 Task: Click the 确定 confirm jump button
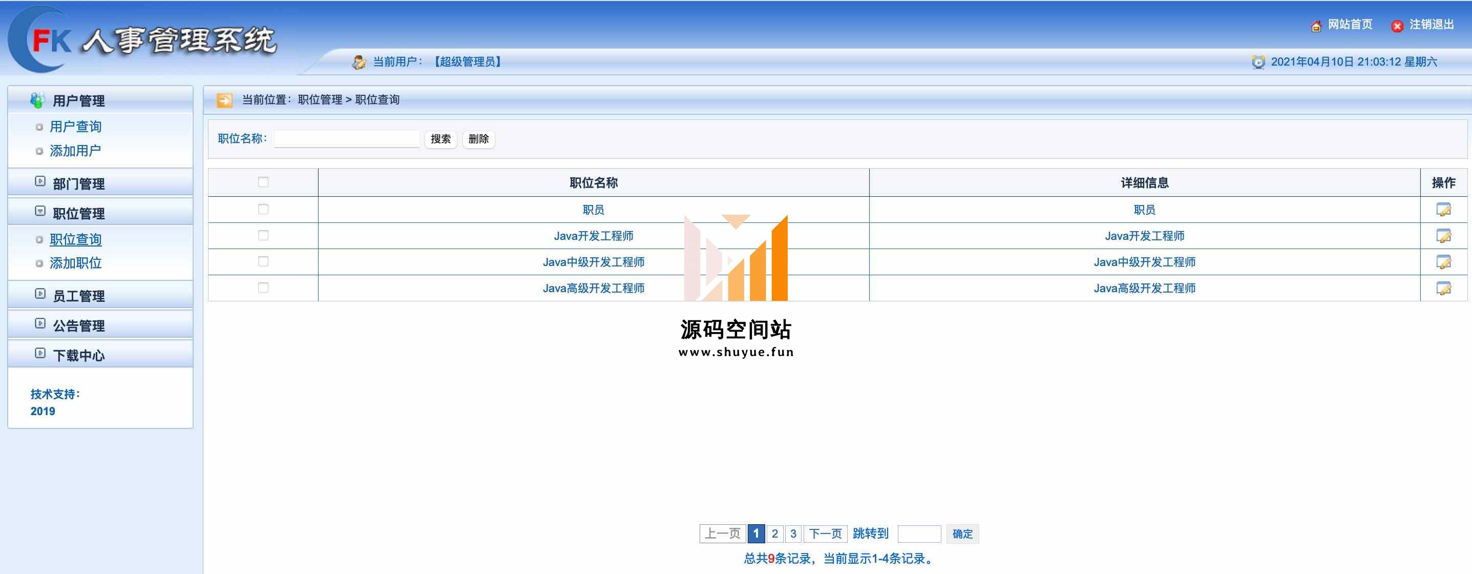tap(962, 534)
